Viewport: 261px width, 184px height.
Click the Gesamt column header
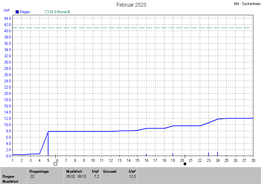click(x=109, y=171)
